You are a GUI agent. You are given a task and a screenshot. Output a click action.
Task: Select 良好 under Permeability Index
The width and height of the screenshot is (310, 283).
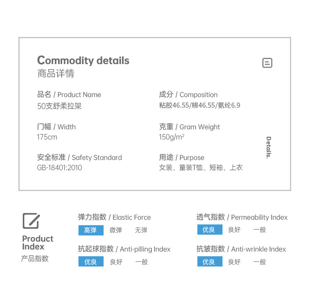(235, 230)
